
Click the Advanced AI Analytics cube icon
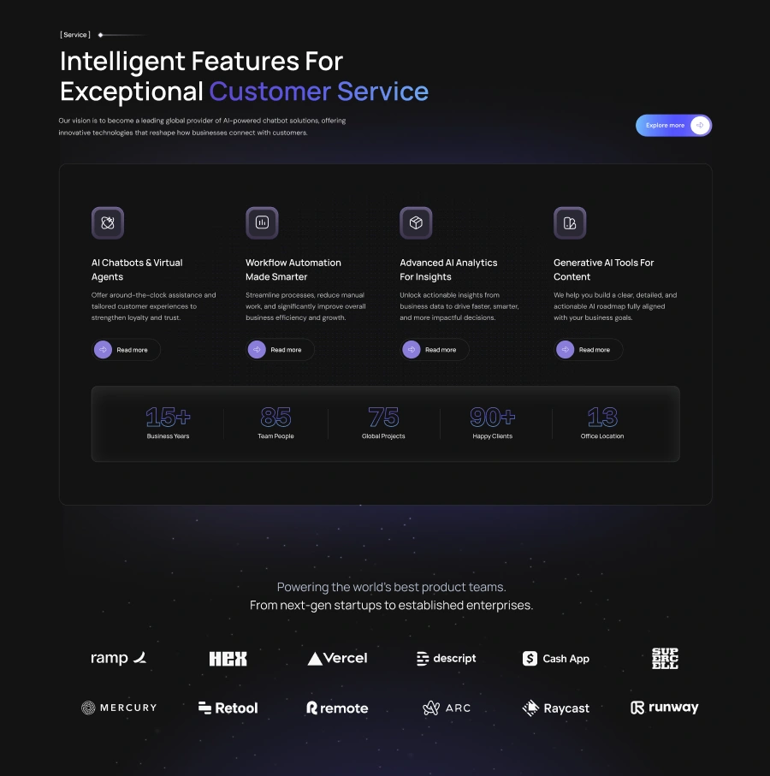coord(416,223)
